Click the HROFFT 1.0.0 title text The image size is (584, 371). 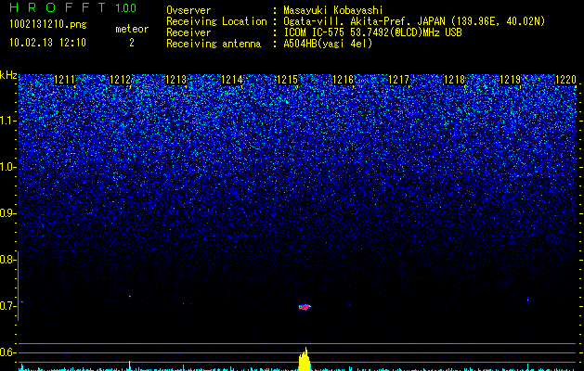point(73,7)
